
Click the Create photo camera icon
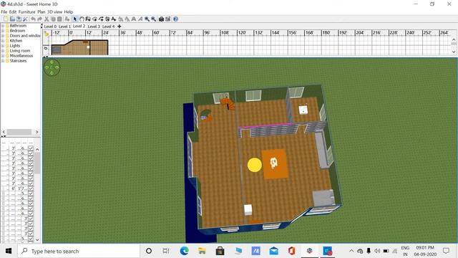[161, 19]
